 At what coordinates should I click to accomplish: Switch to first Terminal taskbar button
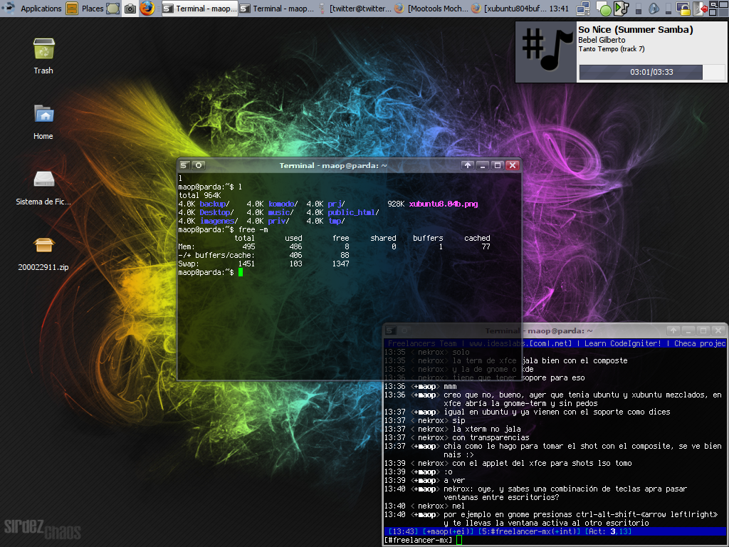pyautogui.click(x=200, y=9)
